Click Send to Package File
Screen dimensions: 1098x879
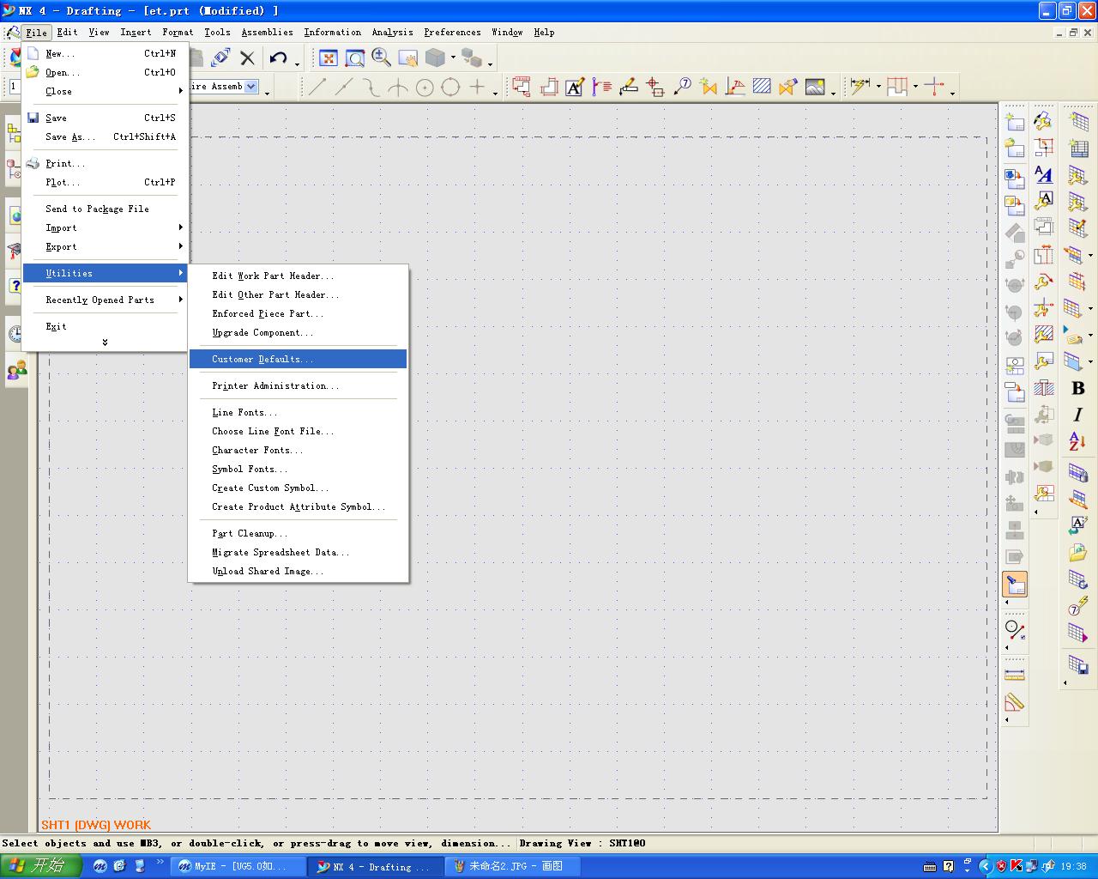pyautogui.click(x=105, y=209)
